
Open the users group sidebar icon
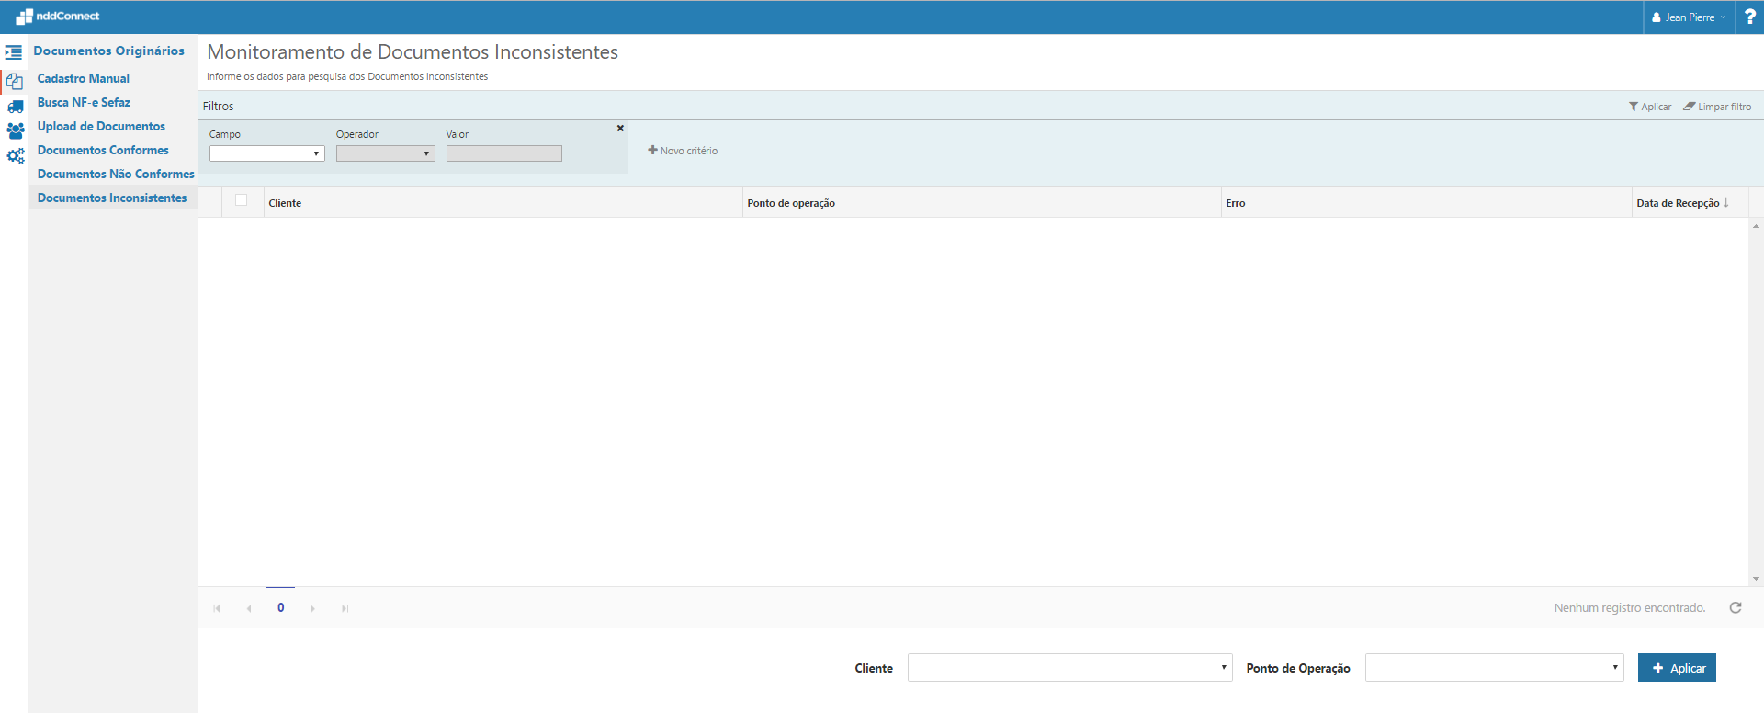click(15, 131)
